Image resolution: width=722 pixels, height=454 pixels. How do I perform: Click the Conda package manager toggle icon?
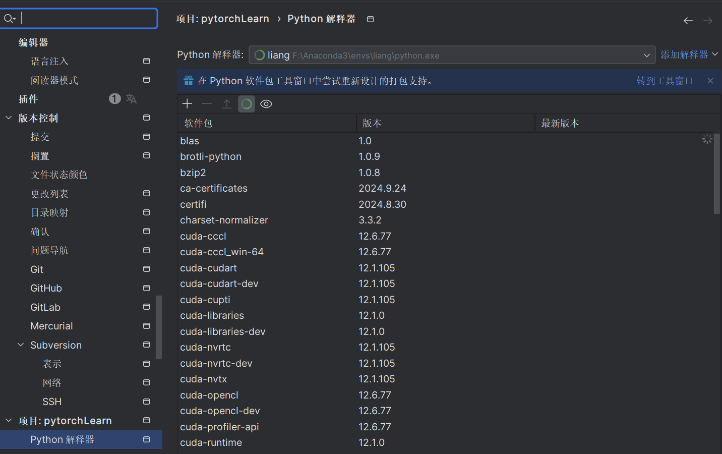[247, 104]
